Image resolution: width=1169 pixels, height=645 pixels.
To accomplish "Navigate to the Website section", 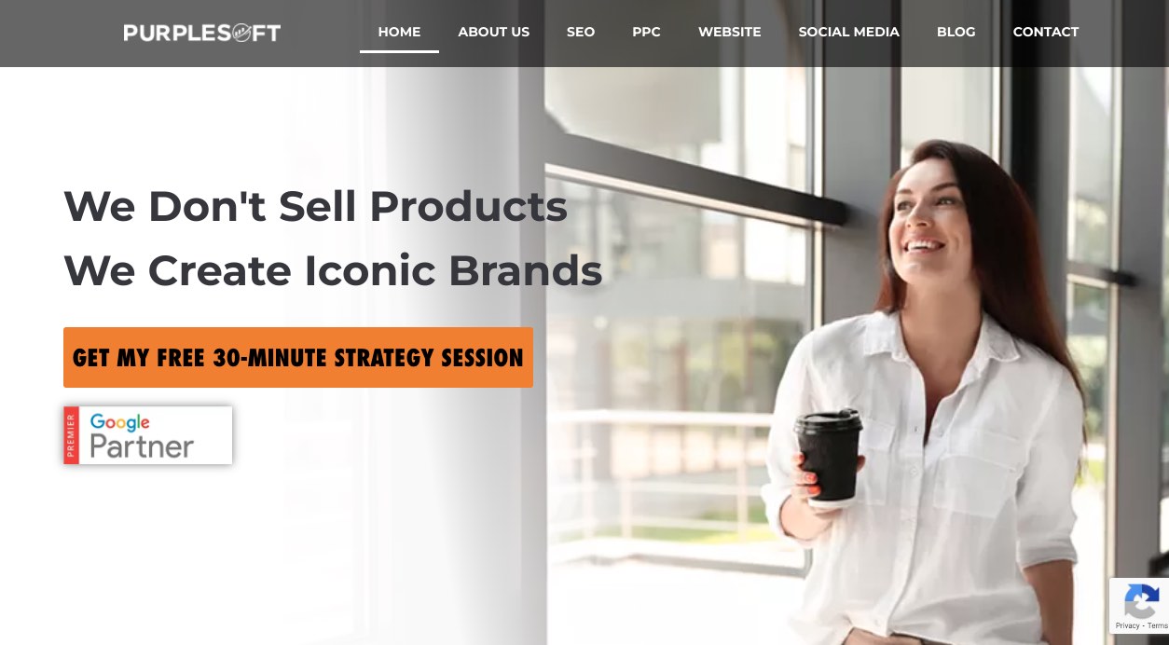I will [x=730, y=32].
